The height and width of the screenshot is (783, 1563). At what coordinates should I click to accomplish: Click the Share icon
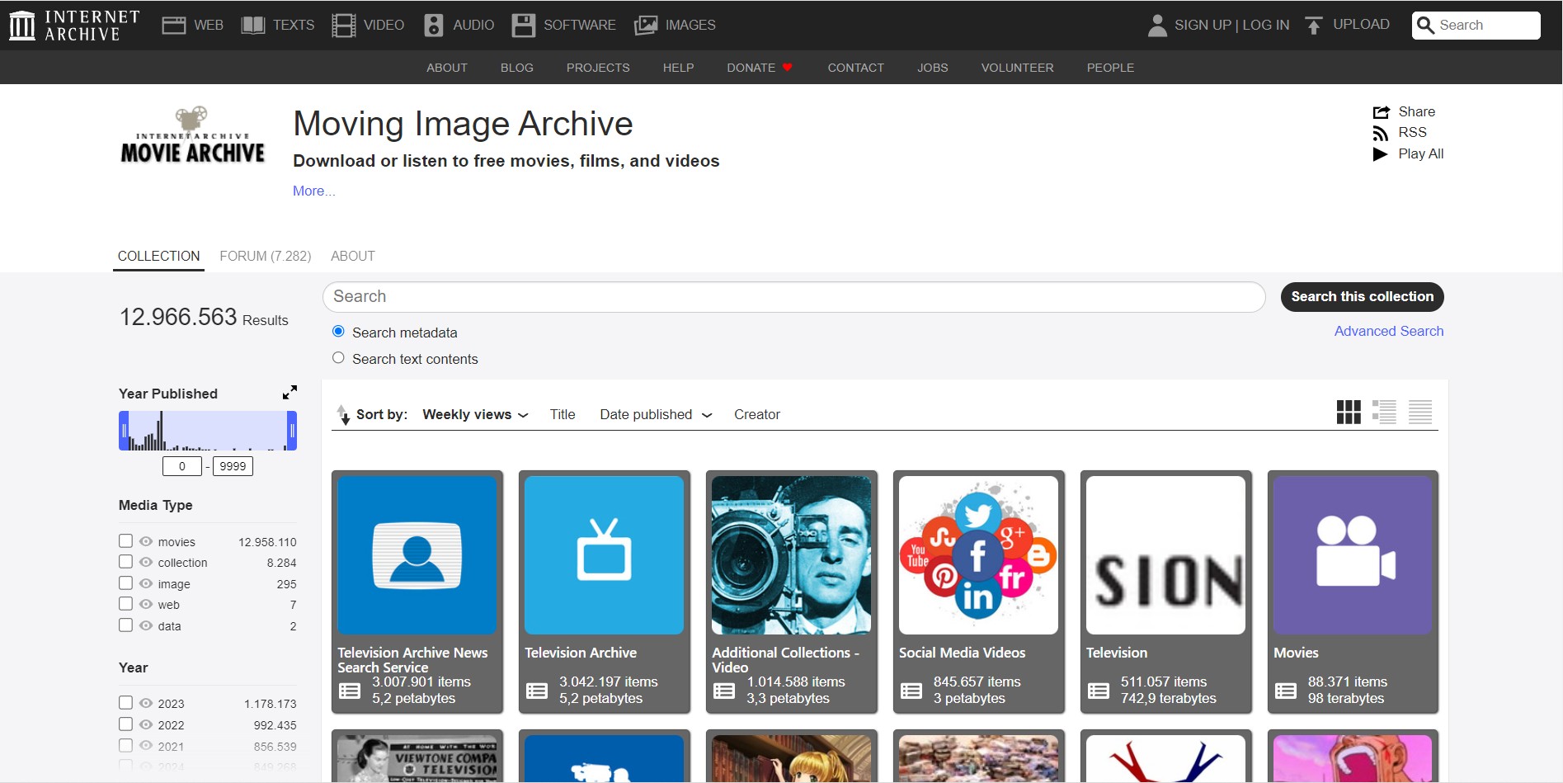point(1381,112)
